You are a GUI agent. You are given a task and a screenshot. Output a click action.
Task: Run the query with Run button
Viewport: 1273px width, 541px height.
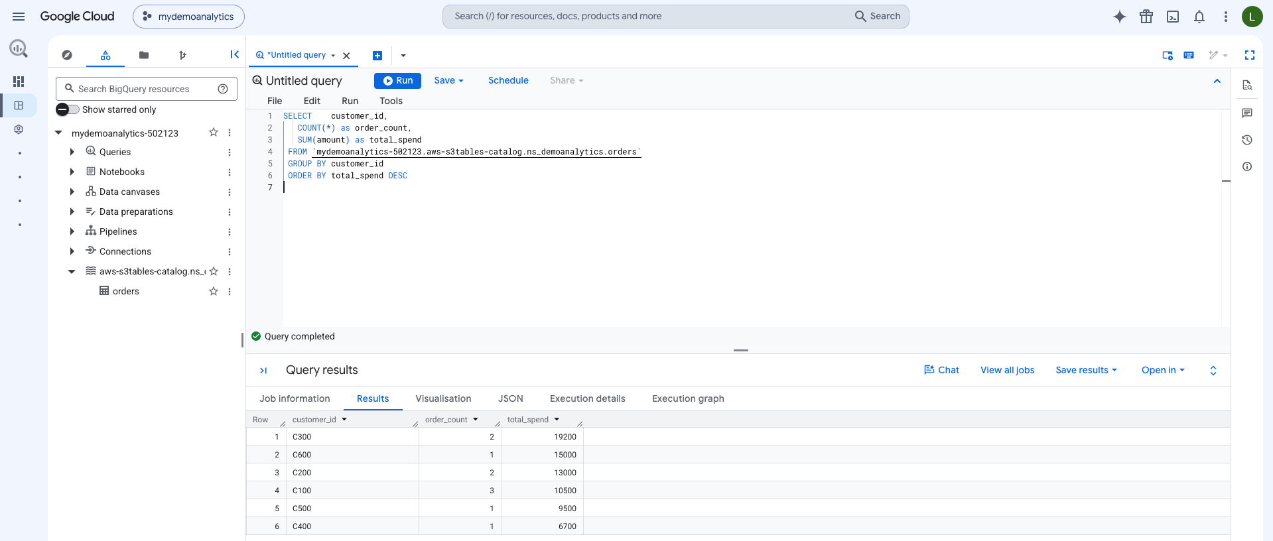pyautogui.click(x=397, y=80)
